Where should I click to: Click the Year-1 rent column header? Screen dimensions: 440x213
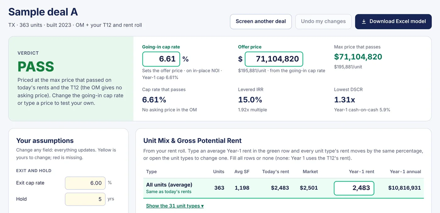coord(361,172)
